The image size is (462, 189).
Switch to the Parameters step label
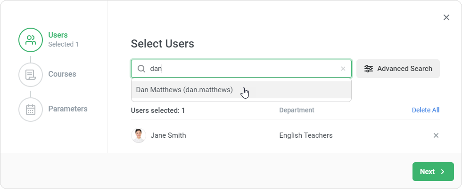[68, 109]
